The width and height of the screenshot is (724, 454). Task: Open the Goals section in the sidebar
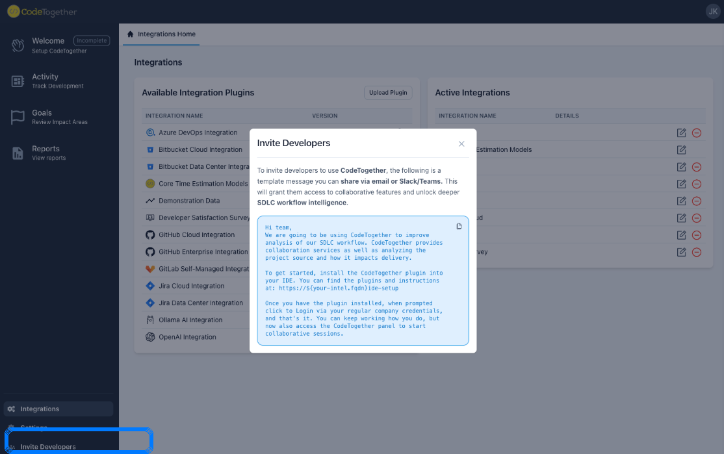(x=42, y=116)
